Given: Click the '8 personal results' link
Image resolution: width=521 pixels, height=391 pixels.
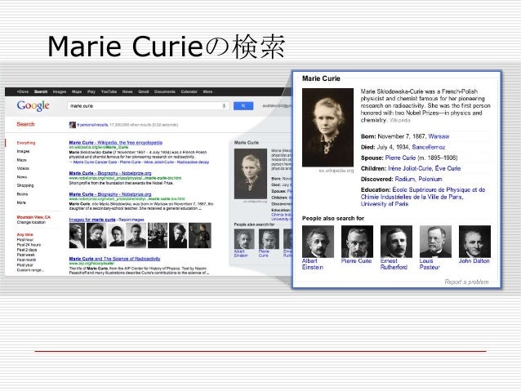Looking at the screenshot, I should pos(93,125).
